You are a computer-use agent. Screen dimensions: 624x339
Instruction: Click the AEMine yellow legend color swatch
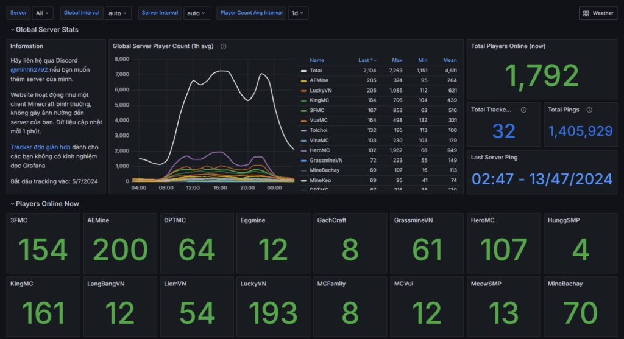tap(303, 80)
